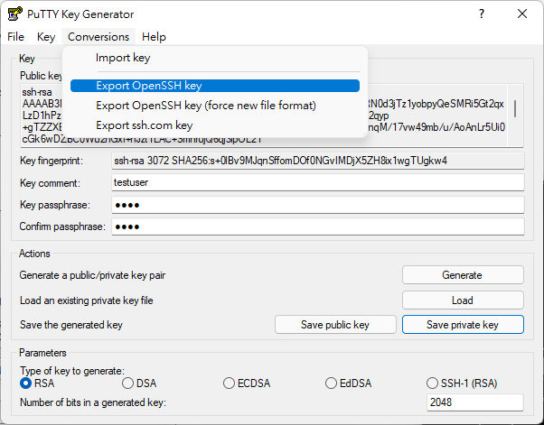This screenshot has width=544, height=425.
Task: Select Export OpenSSH key (force new file format)
Action: point(205,106)
